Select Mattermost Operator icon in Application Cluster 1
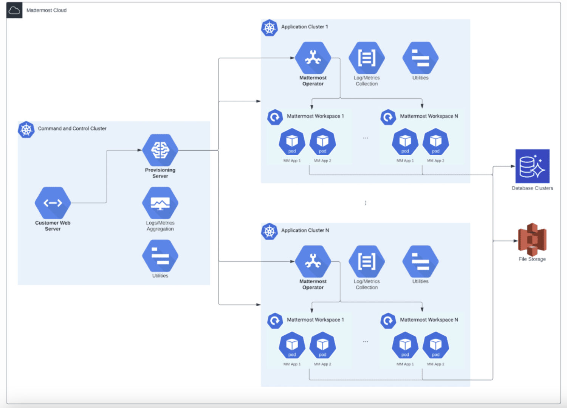567x408 pixels. point(313,58)
